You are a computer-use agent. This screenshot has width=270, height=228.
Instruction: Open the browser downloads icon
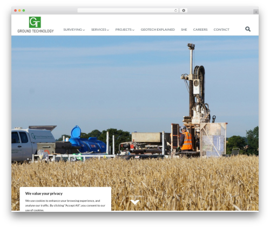coord(184,10)
